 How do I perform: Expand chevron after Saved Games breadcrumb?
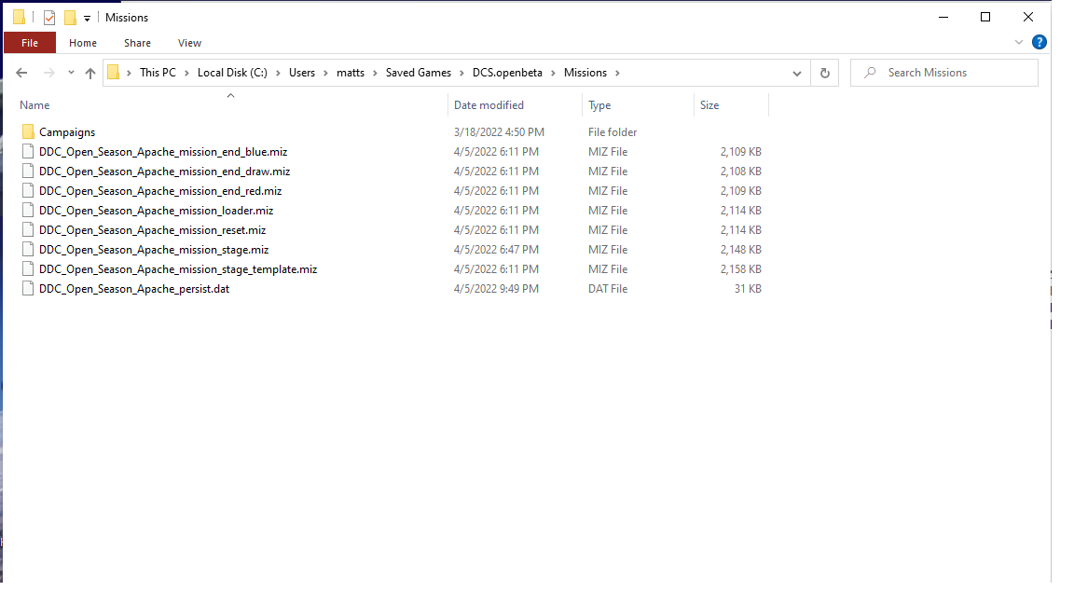[462, 73]
